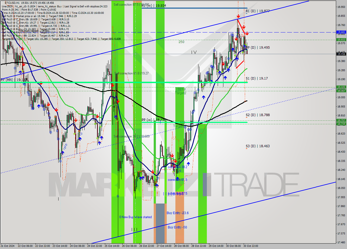Click the '21 Oct 2024' time axis label
This screenshot has height=249, width=347.
tap(8, 246)
